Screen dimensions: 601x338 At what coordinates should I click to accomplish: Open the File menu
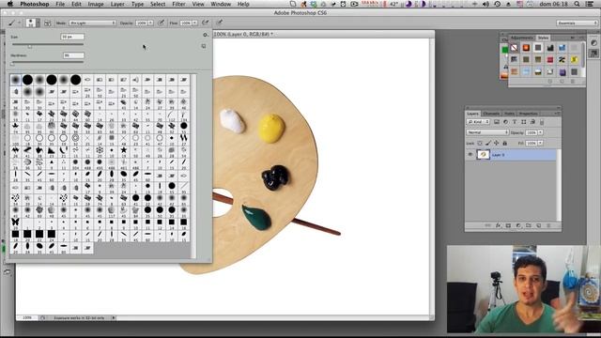60,4
